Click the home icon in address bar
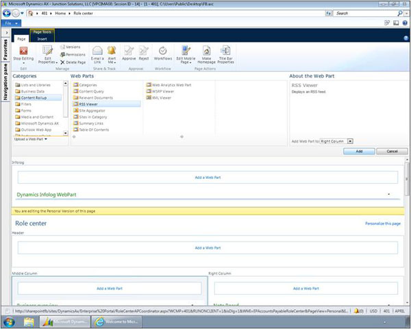The image size is (411, 329). click(31, 13)
